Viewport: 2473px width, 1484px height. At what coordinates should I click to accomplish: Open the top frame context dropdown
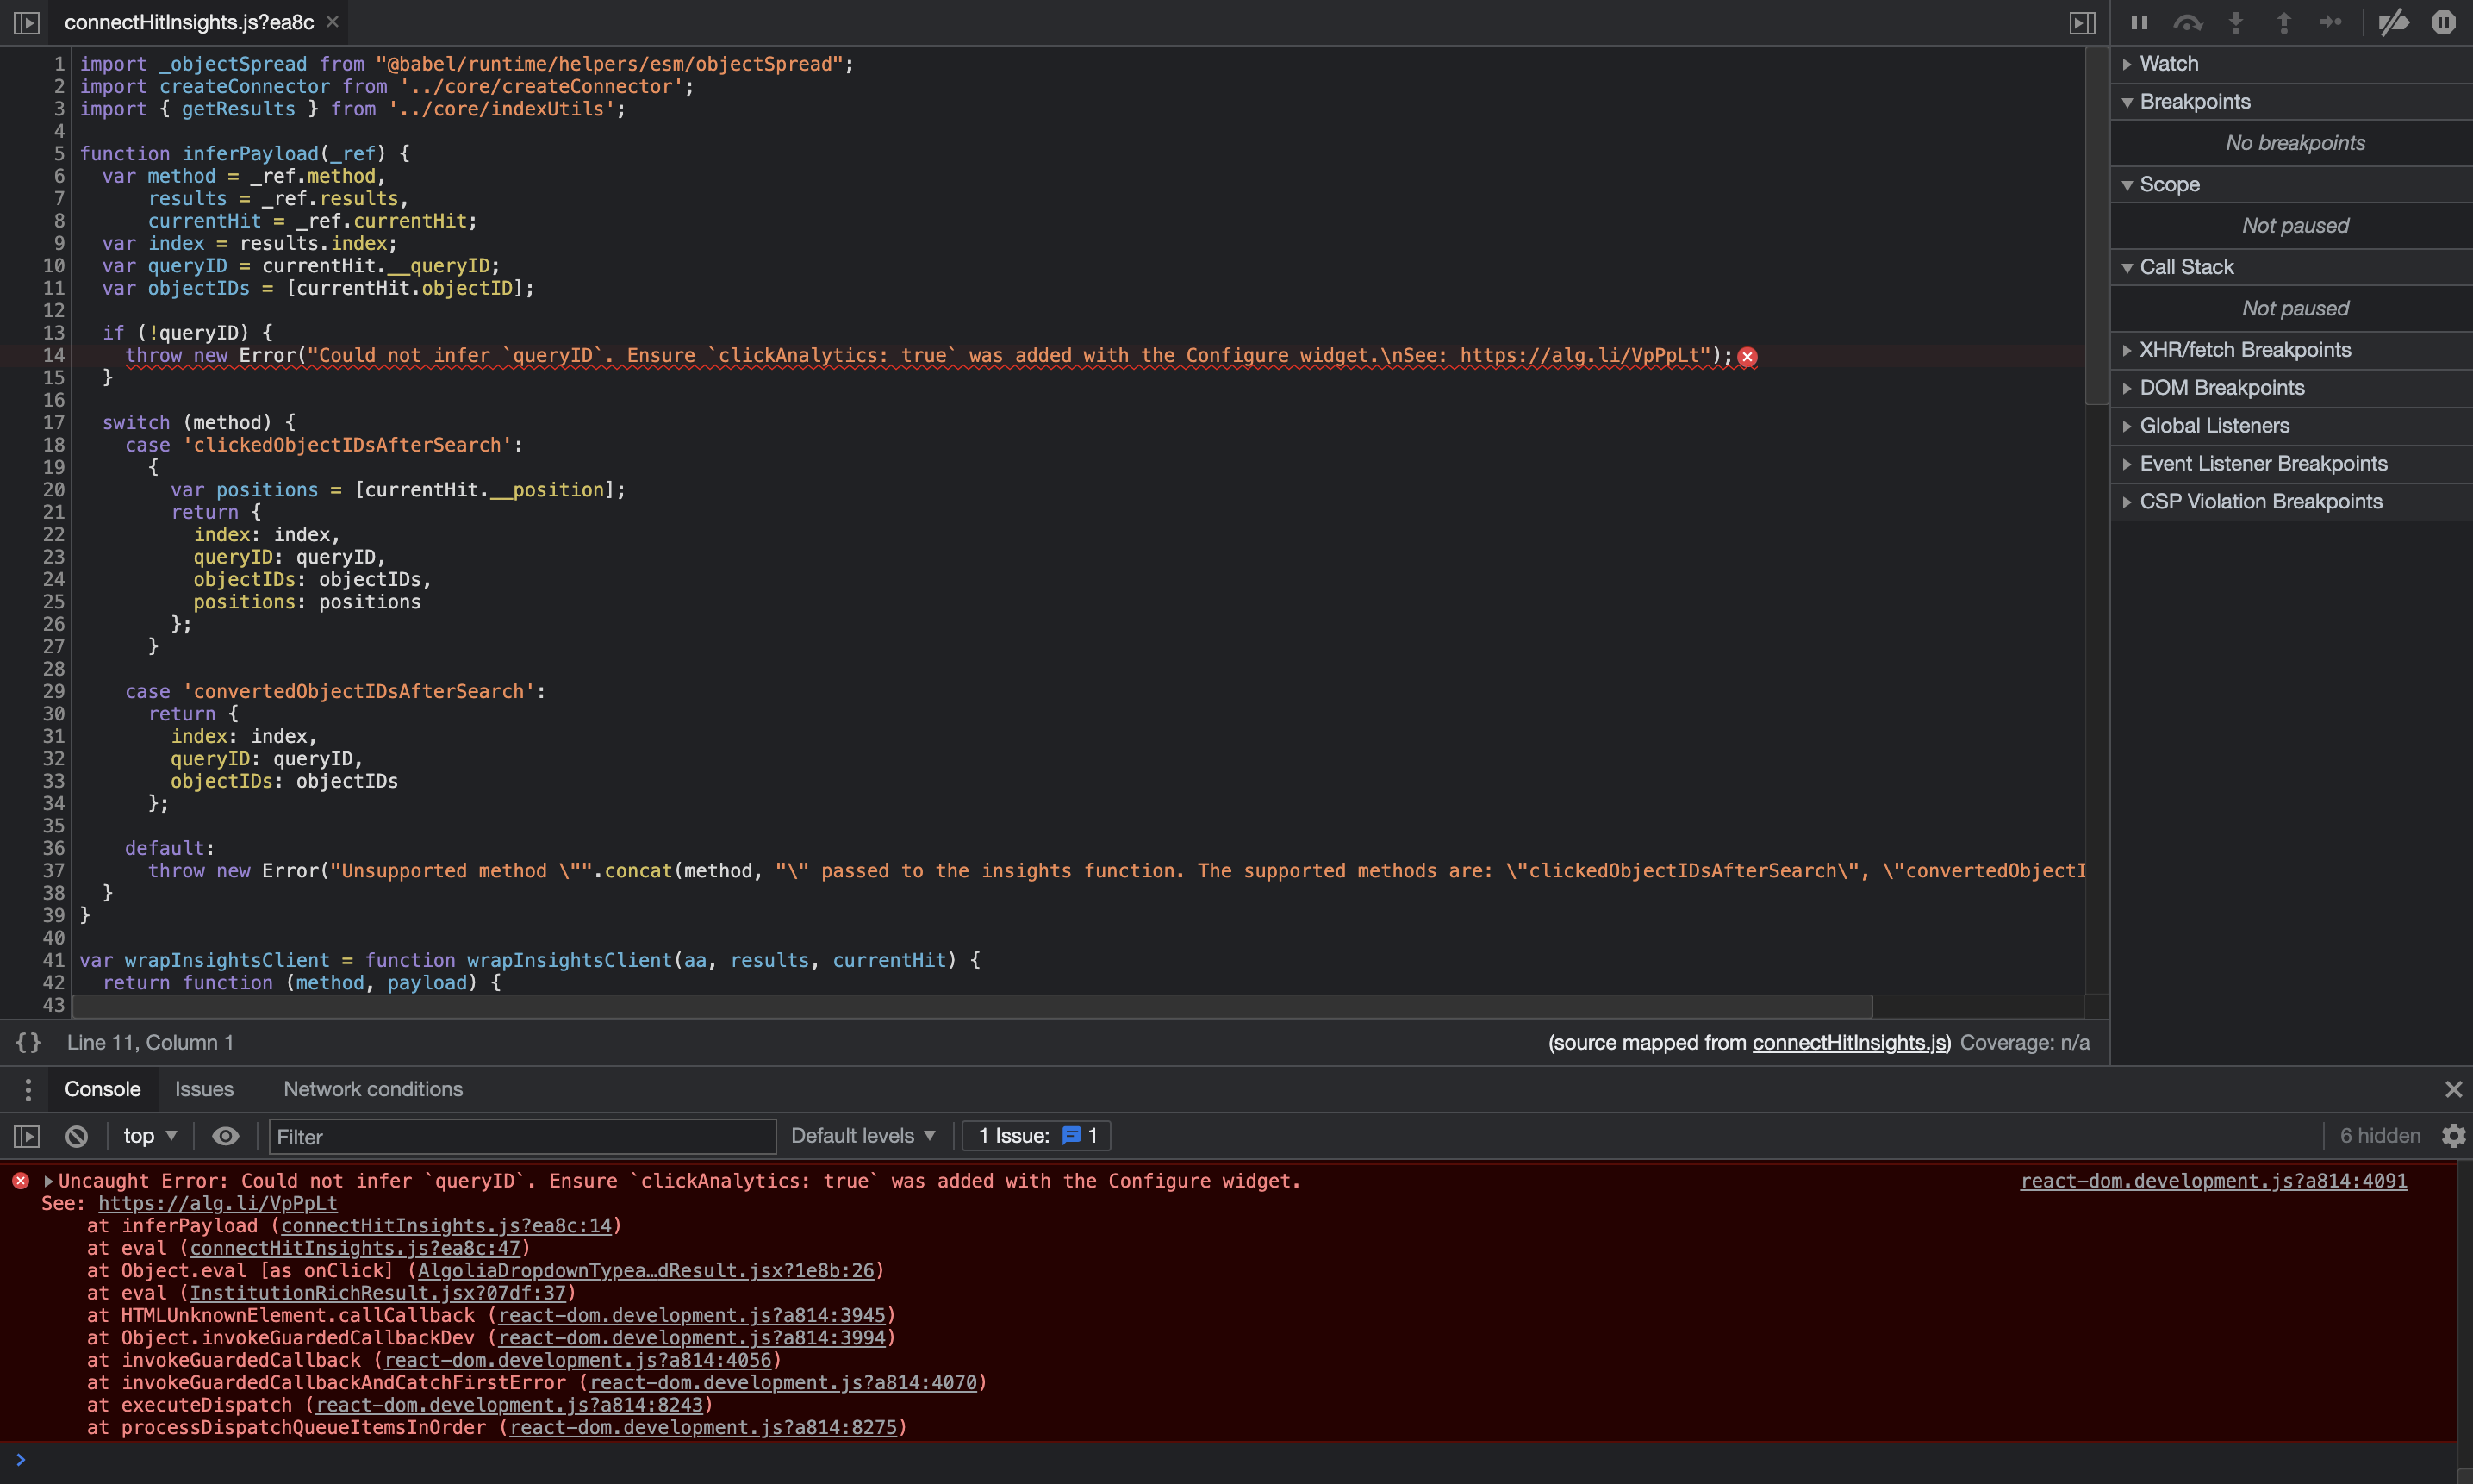(x=148, y=1136)
